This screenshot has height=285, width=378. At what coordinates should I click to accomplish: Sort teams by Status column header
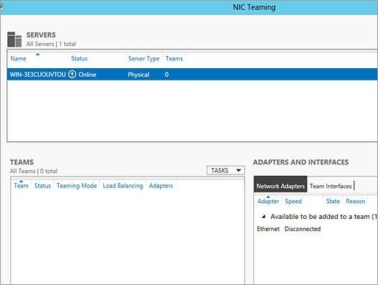42,186
